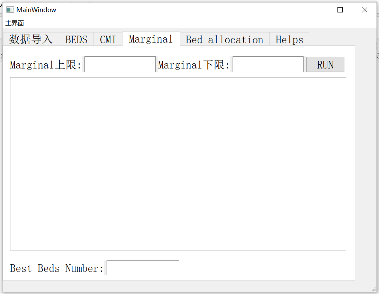Select the CMI tab

coord(108,39)
